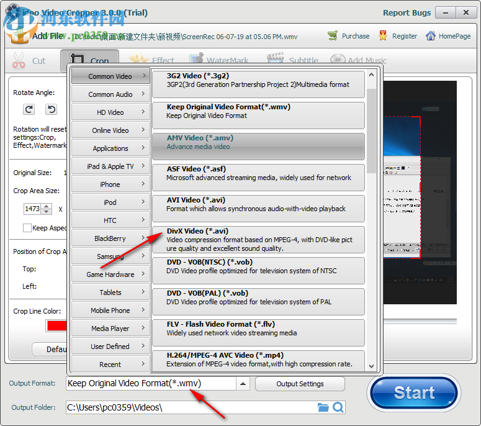Select AMV Video (*.amv) format

(x=258, y=147)
